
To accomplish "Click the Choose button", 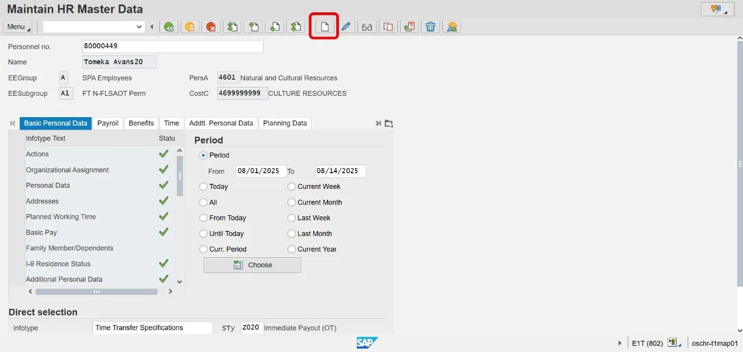I will click(x=253, y=265).
